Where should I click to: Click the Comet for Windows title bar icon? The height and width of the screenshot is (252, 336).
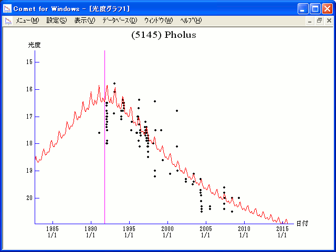pos(7,8)
